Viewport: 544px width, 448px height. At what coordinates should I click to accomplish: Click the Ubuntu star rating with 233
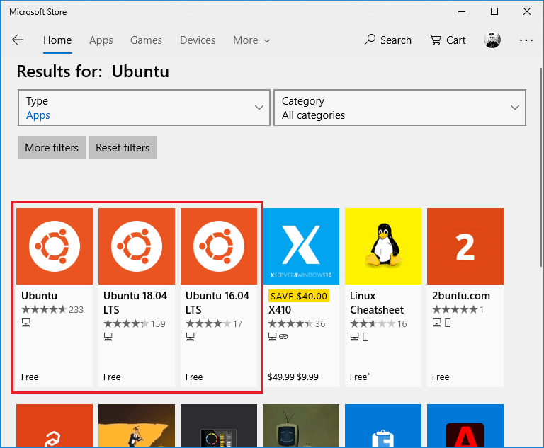[52, 309]
